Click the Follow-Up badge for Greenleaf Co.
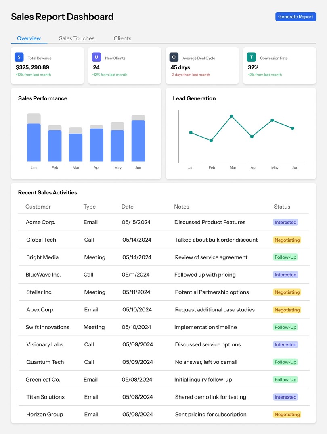 pos(285,380)
